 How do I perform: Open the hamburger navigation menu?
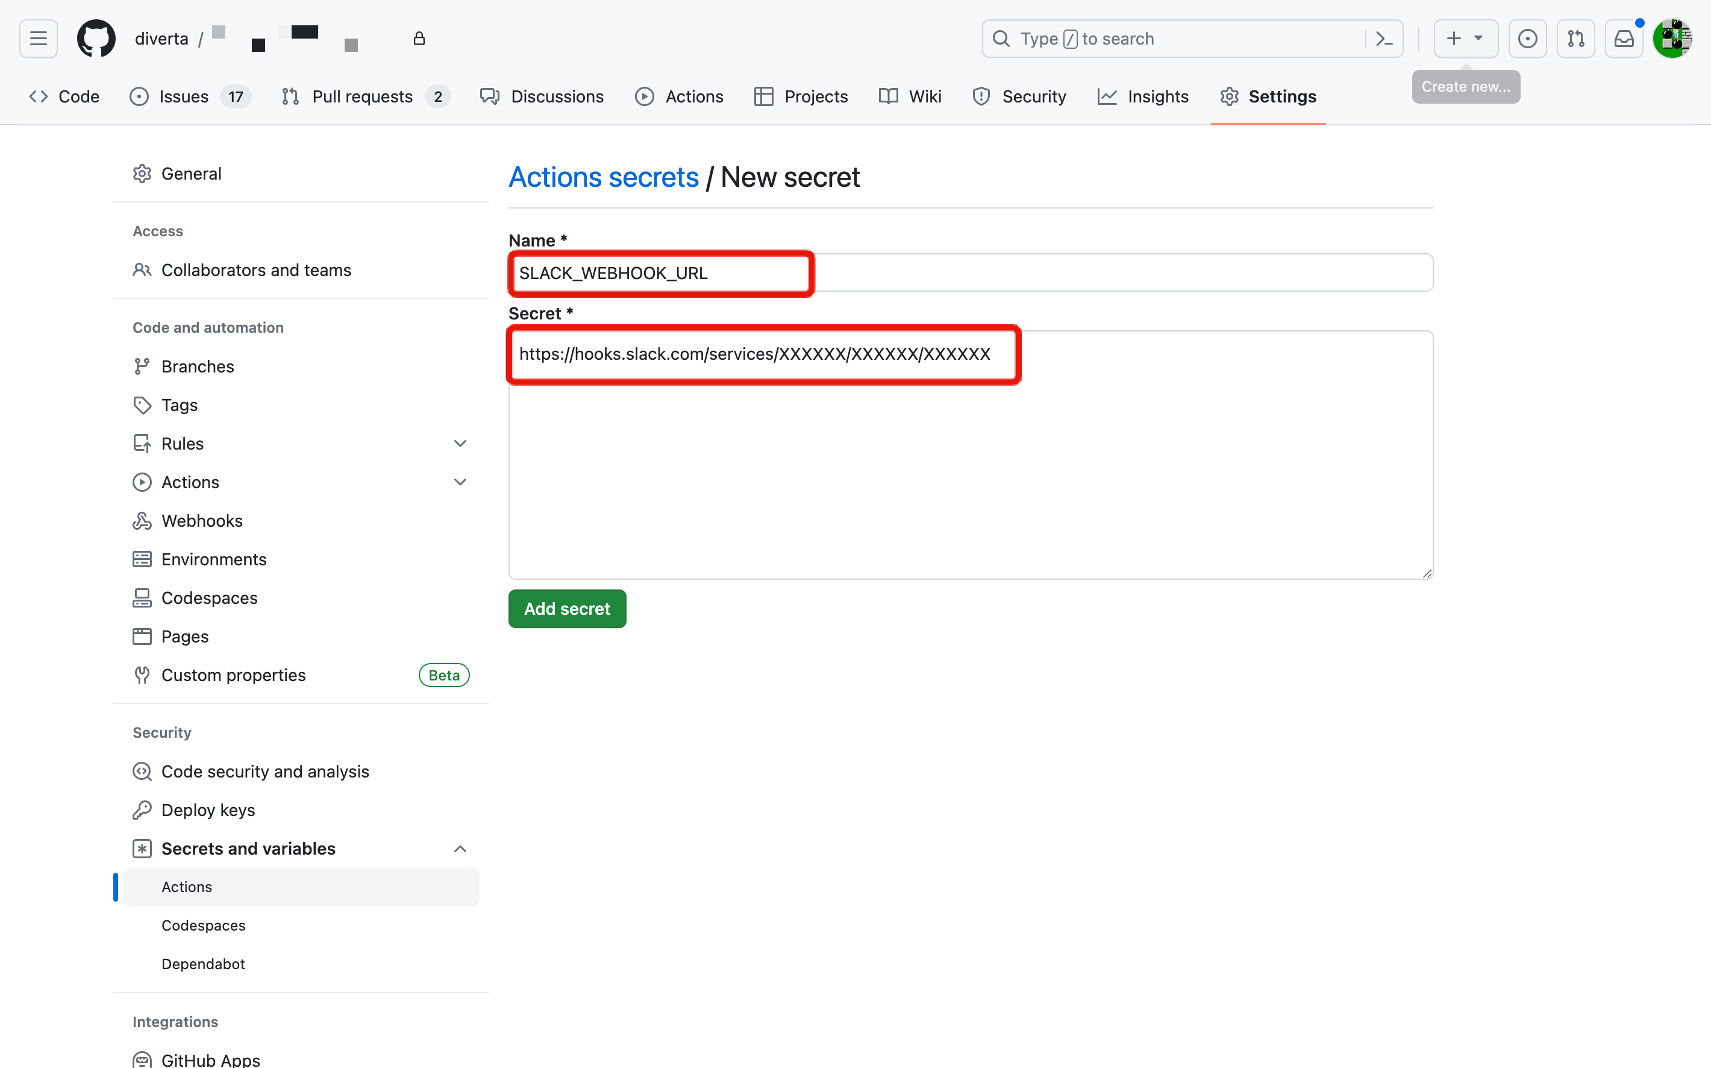38,38
